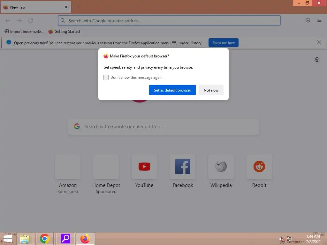The image size is (327, 245).
Task: Click the Windows Start button
Action: (x=8, y=239)
